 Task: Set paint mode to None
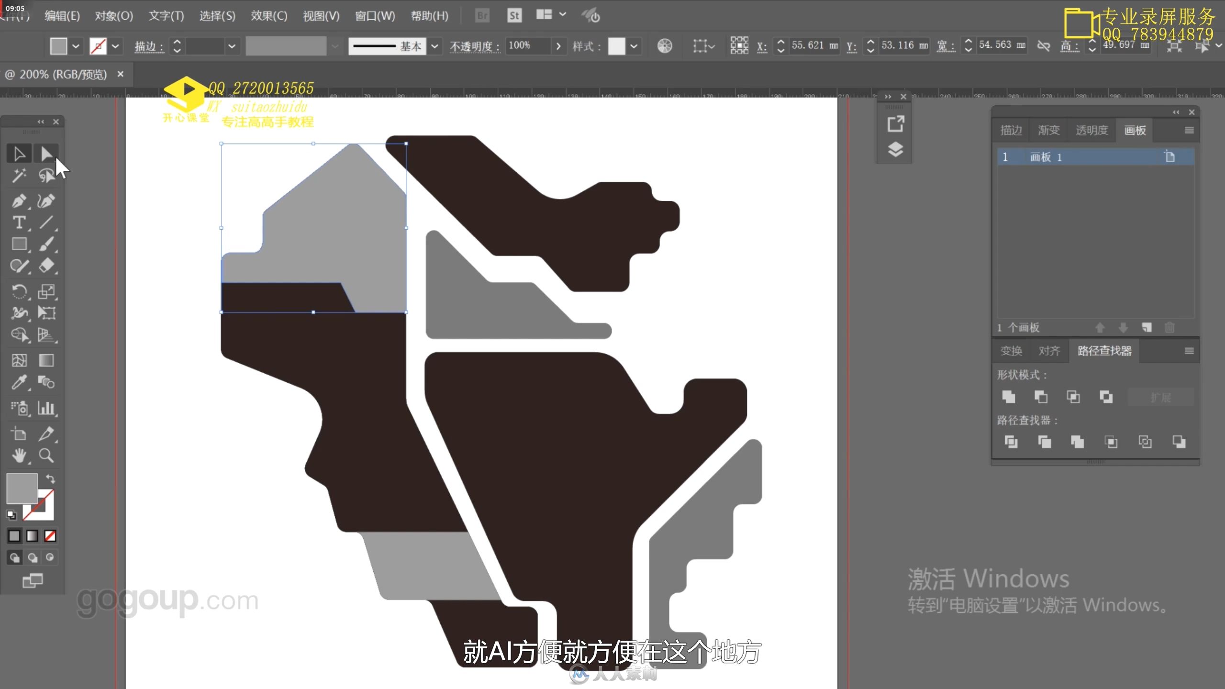(50, 536)
